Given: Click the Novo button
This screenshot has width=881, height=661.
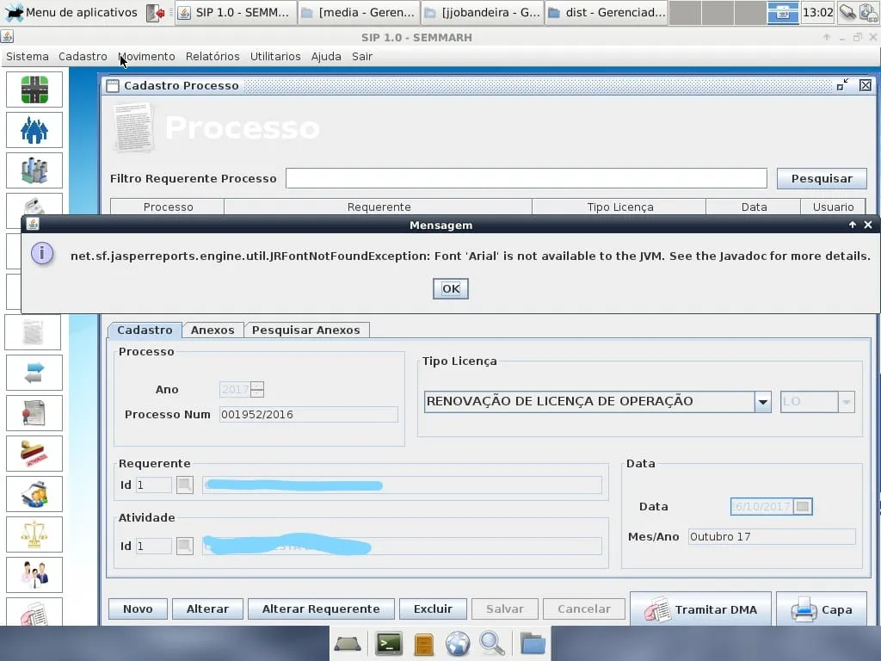Looking at the screenshot, I should 138,608.
